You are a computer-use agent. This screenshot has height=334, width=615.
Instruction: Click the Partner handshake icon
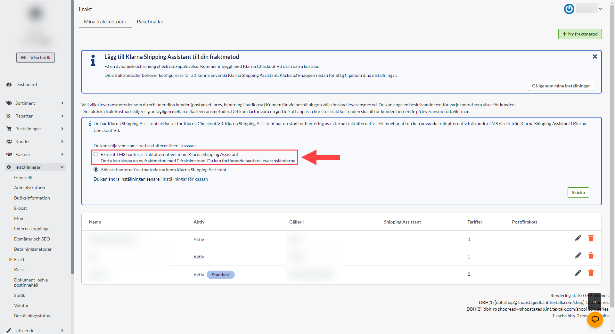coord(9,154)
